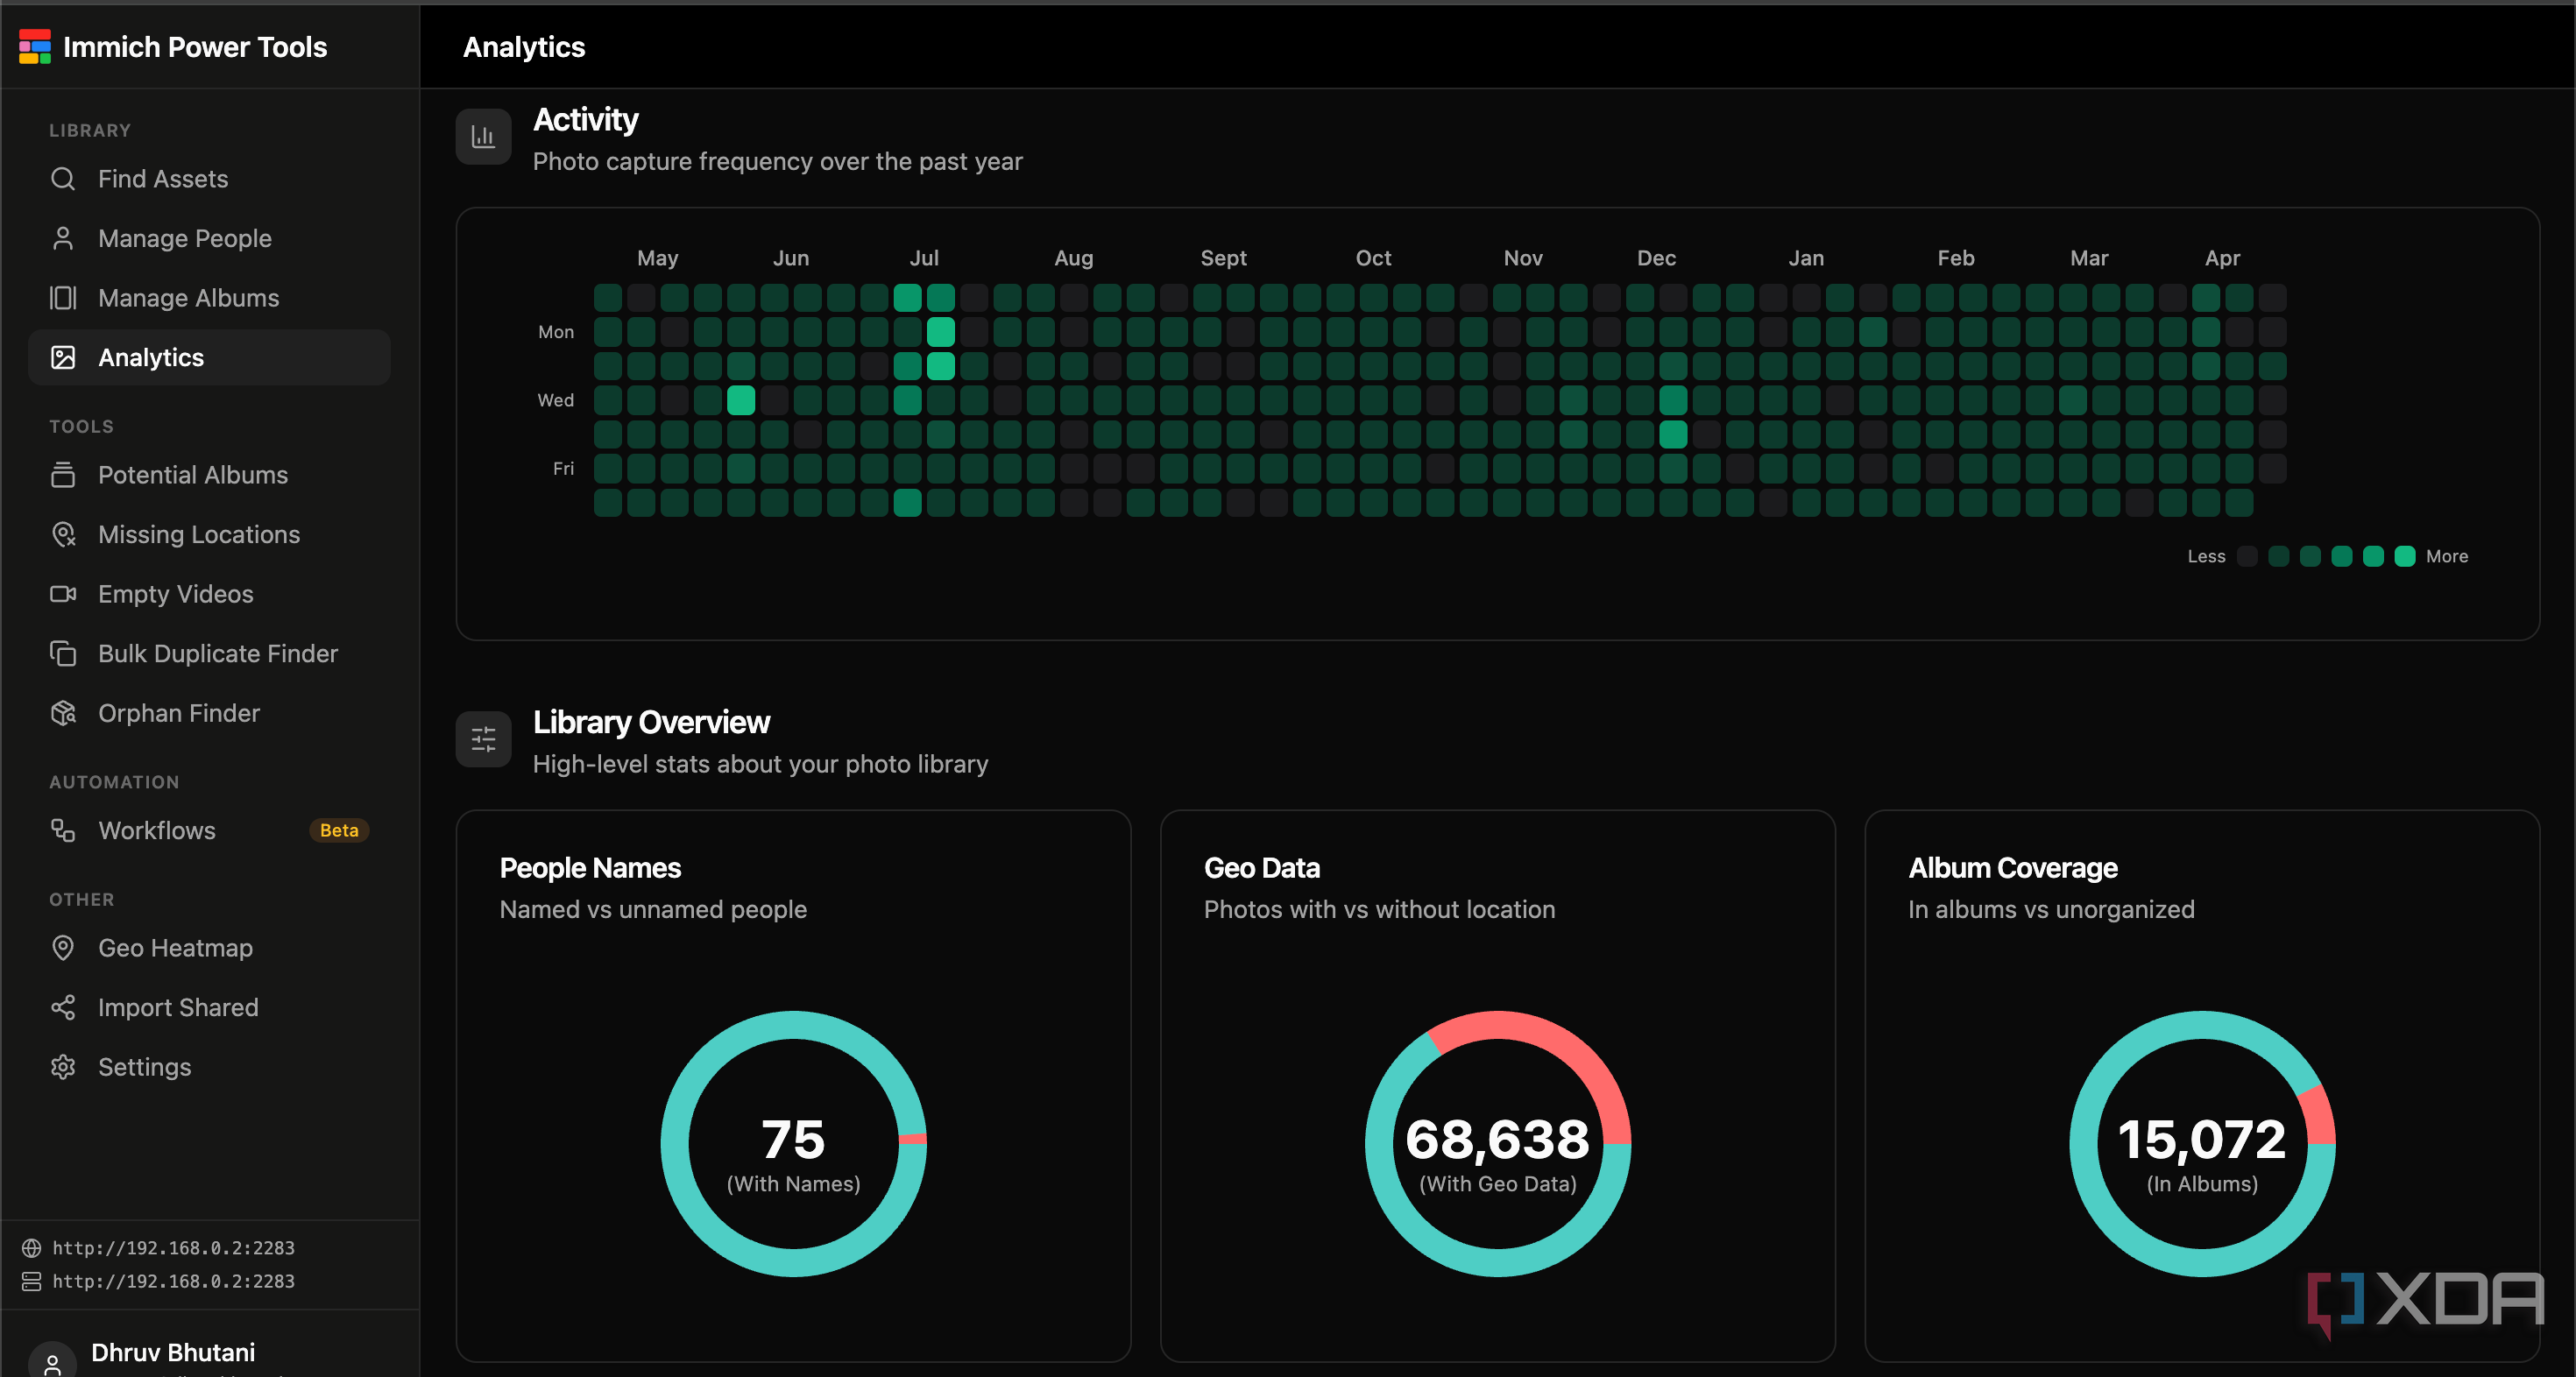Click the Beta badge next to Workflows

click(339, 831)
